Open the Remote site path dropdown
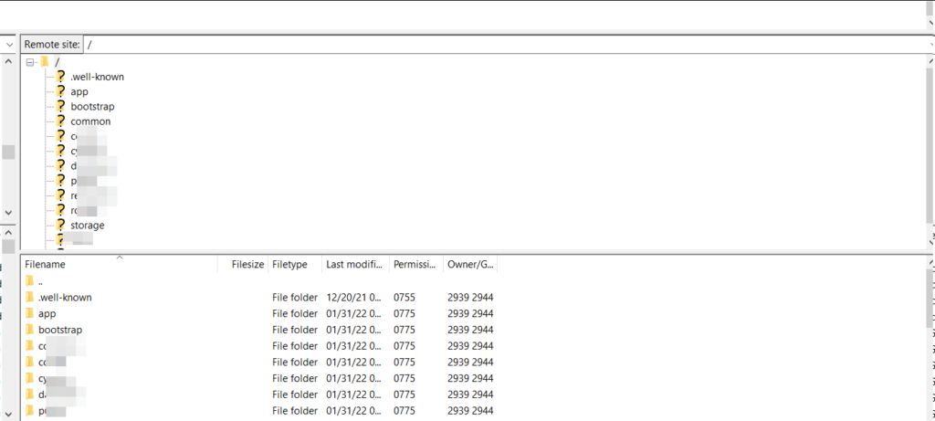Image resolution: width=935 pixels, height=421 pixels. (929, 44)
